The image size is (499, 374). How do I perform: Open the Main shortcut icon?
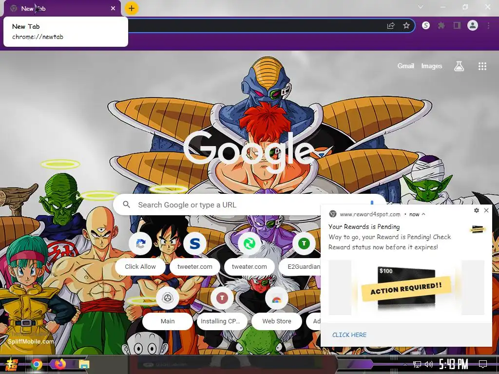coord(168,298)
